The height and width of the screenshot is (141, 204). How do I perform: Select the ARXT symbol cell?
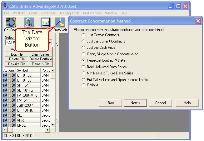tap(28, 120)
